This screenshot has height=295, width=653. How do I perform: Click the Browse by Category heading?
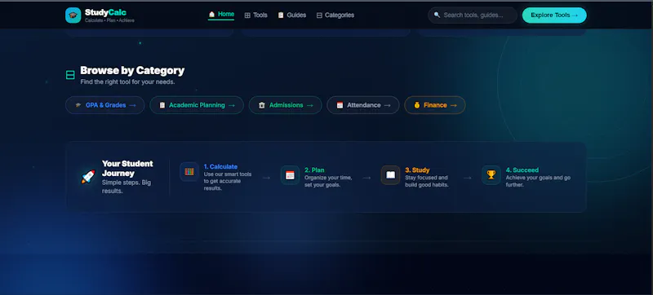pos(132,71)
